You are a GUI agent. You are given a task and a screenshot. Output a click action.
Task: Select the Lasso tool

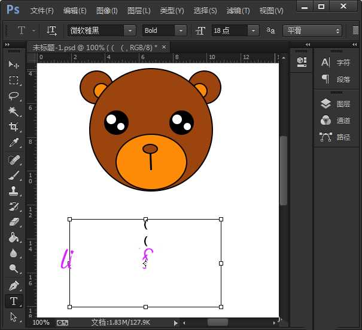tap(14, 95)
